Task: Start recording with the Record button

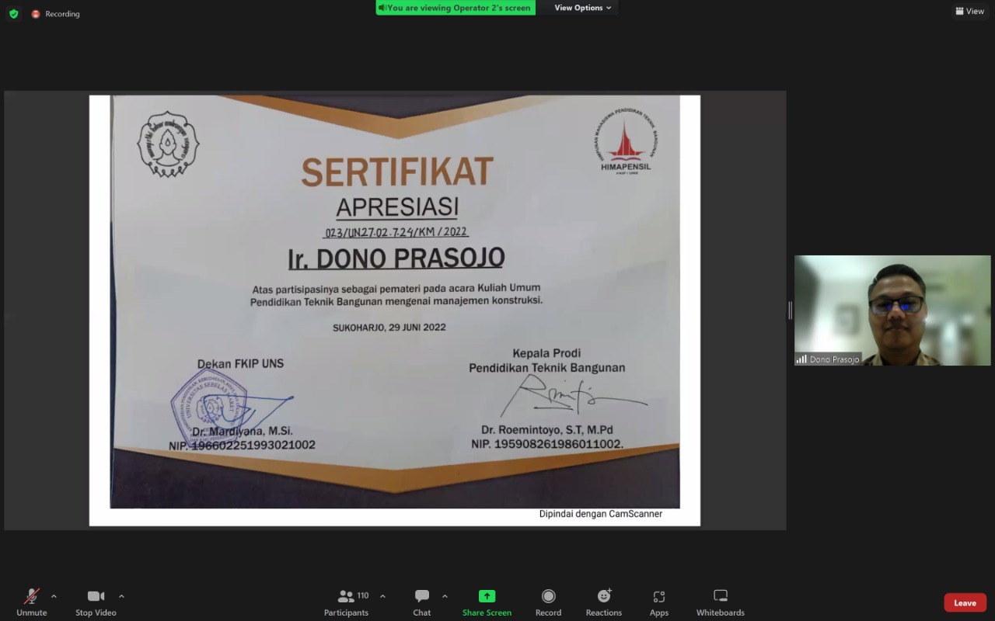Action: (x=548, y=602)
